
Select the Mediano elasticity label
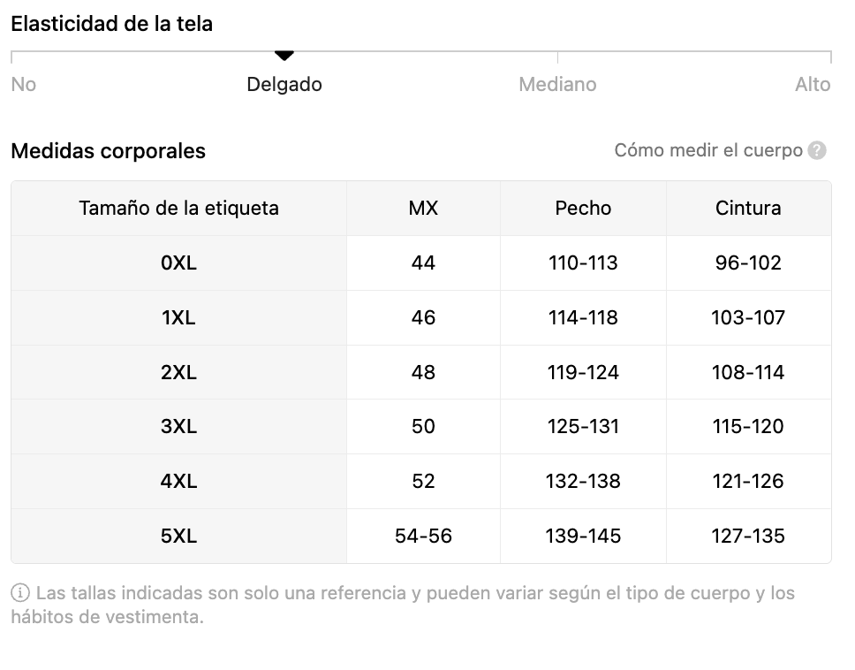click(557, 85)
